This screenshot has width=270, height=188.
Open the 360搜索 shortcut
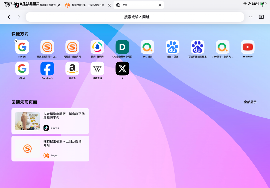[147, 47]
